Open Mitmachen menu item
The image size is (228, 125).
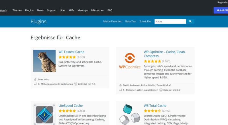[x=97, y=11]
